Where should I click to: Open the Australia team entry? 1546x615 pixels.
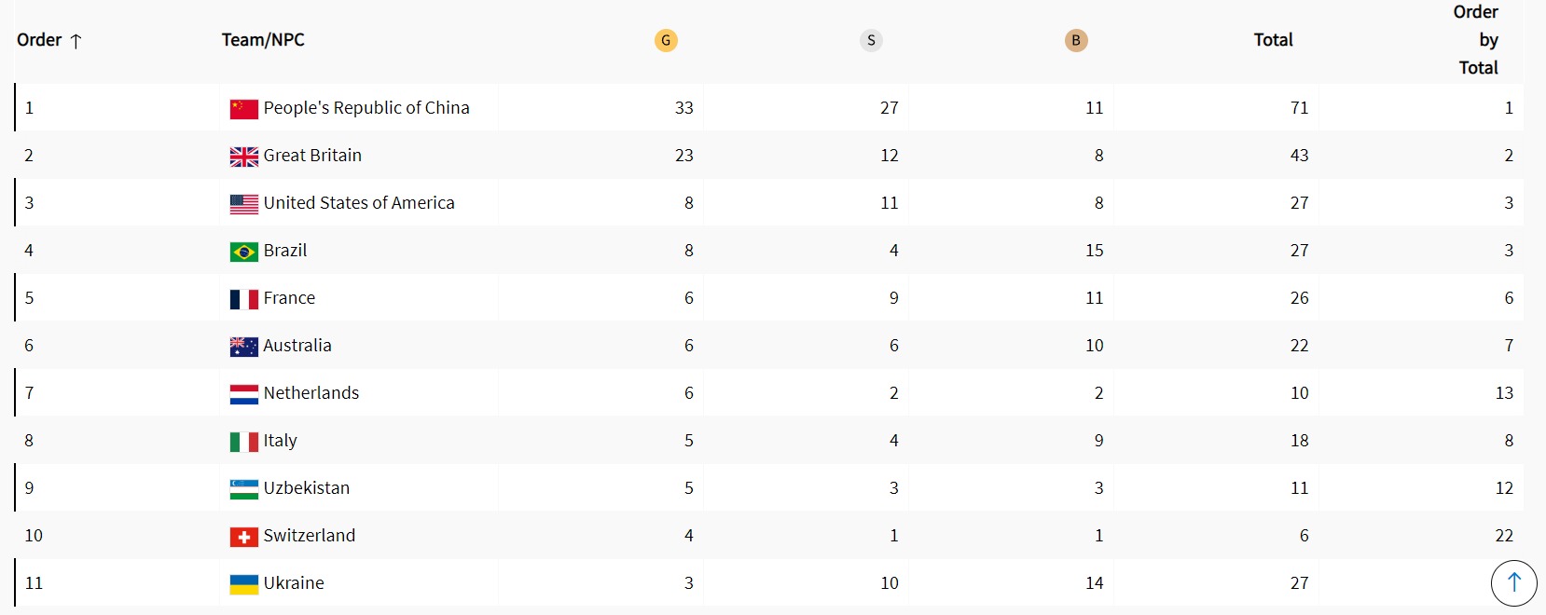[297, 346]
